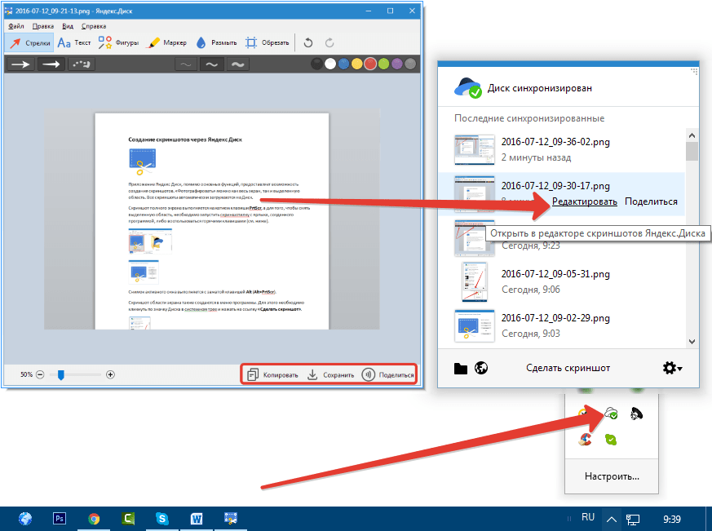Click the Сохранить button
712x531 pixels.
[x=330, y=375]
